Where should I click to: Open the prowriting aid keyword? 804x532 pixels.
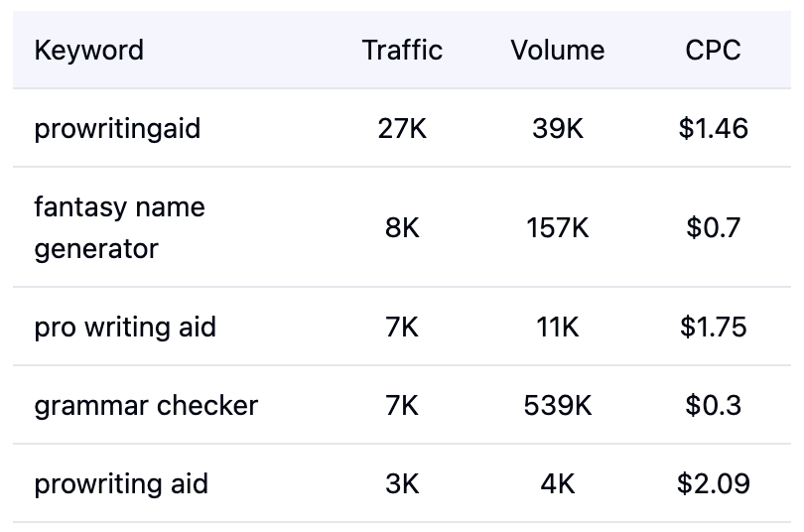click(x=121, y=484)
